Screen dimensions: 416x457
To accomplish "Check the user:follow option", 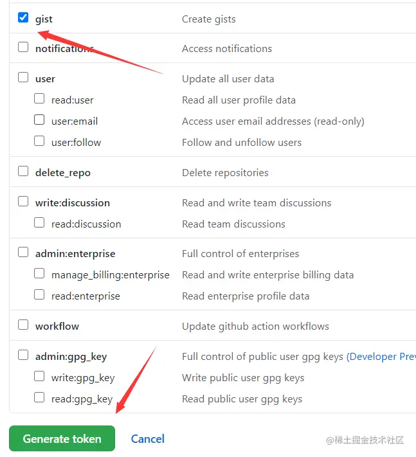I will [x=39, y=141].
